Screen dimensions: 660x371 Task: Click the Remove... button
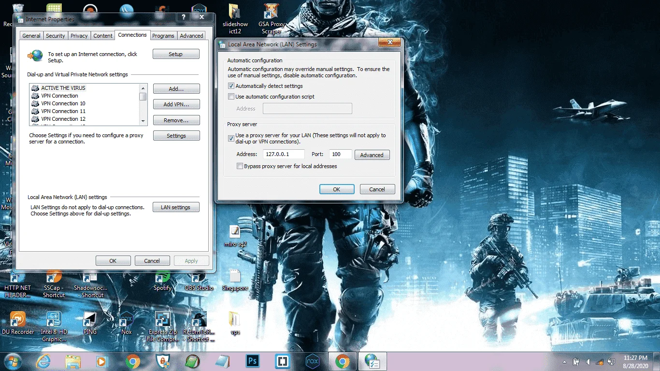tap(176, 120)
